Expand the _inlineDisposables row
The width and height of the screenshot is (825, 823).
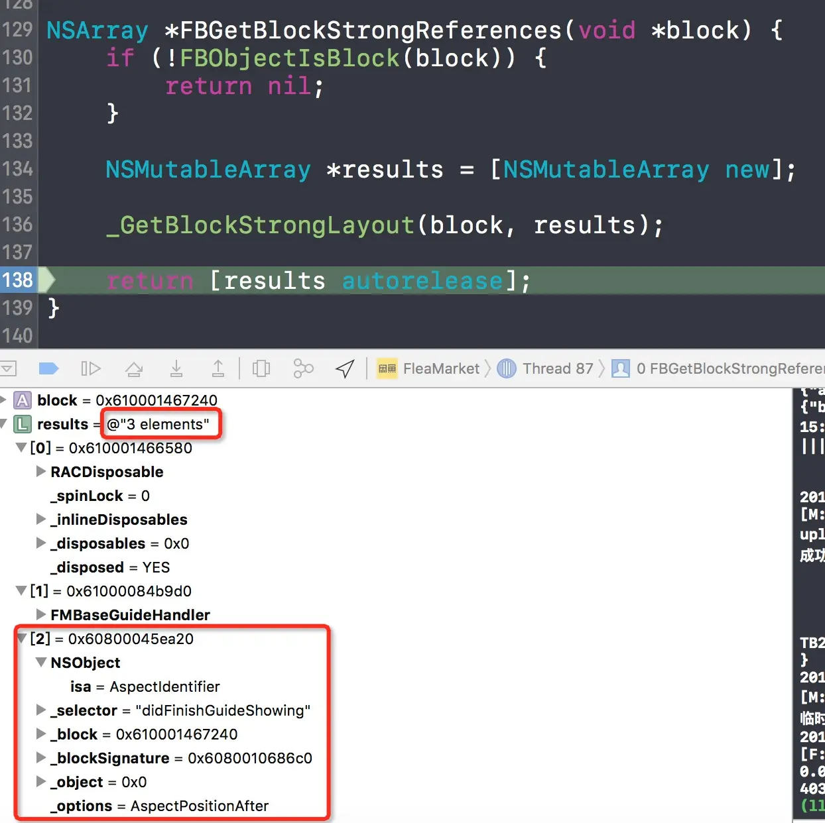click(41, 519)
